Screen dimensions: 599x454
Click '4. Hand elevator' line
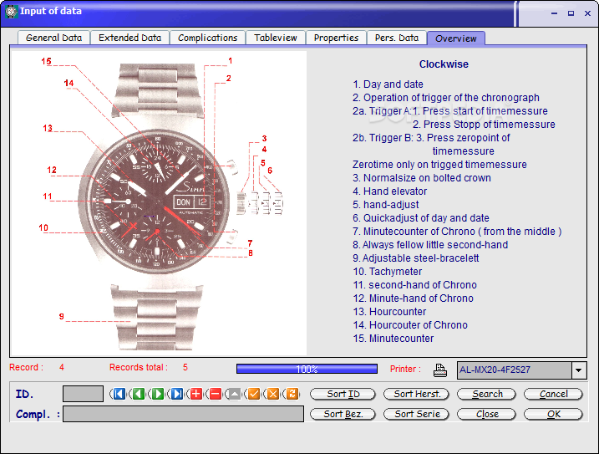pos(389,191)
